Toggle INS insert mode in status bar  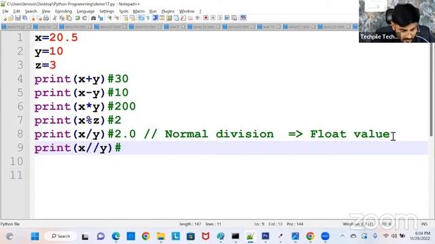tap(424, 224)
